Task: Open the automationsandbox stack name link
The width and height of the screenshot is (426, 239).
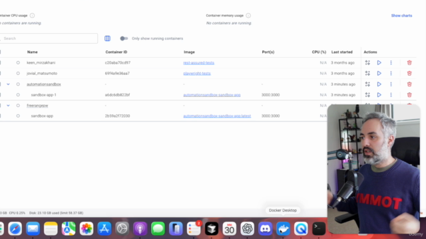Action: (x=44, y=84)
